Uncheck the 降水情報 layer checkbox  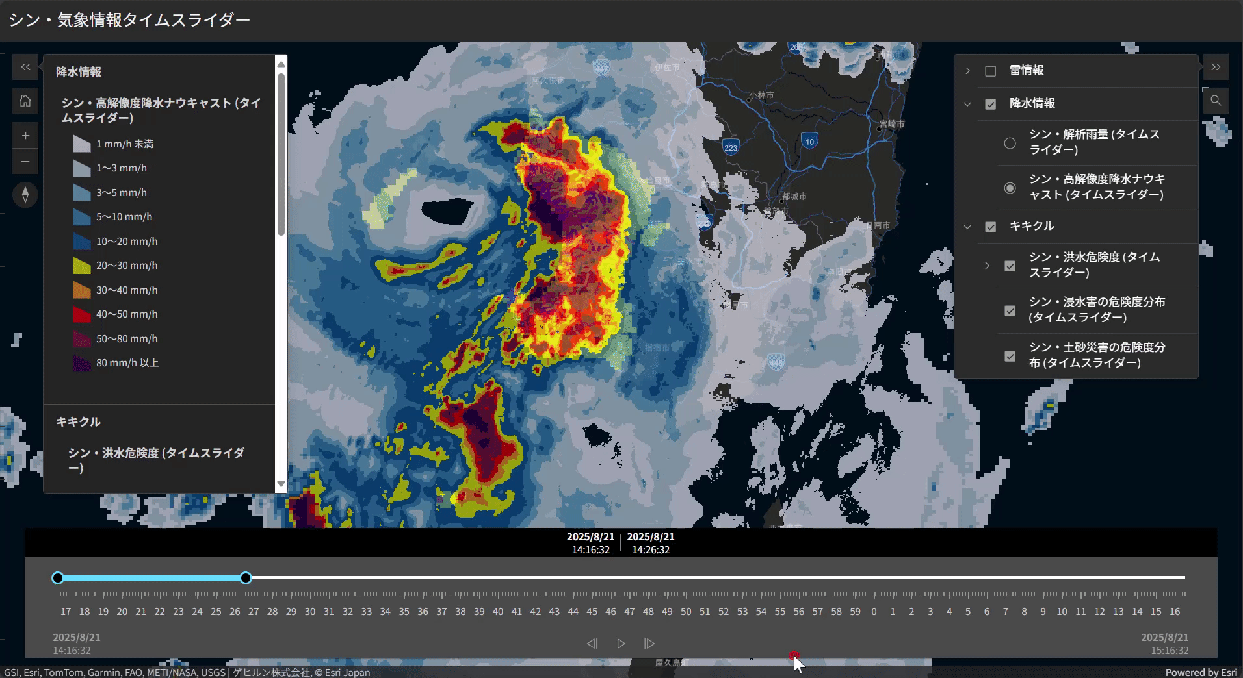pos(990,104)
